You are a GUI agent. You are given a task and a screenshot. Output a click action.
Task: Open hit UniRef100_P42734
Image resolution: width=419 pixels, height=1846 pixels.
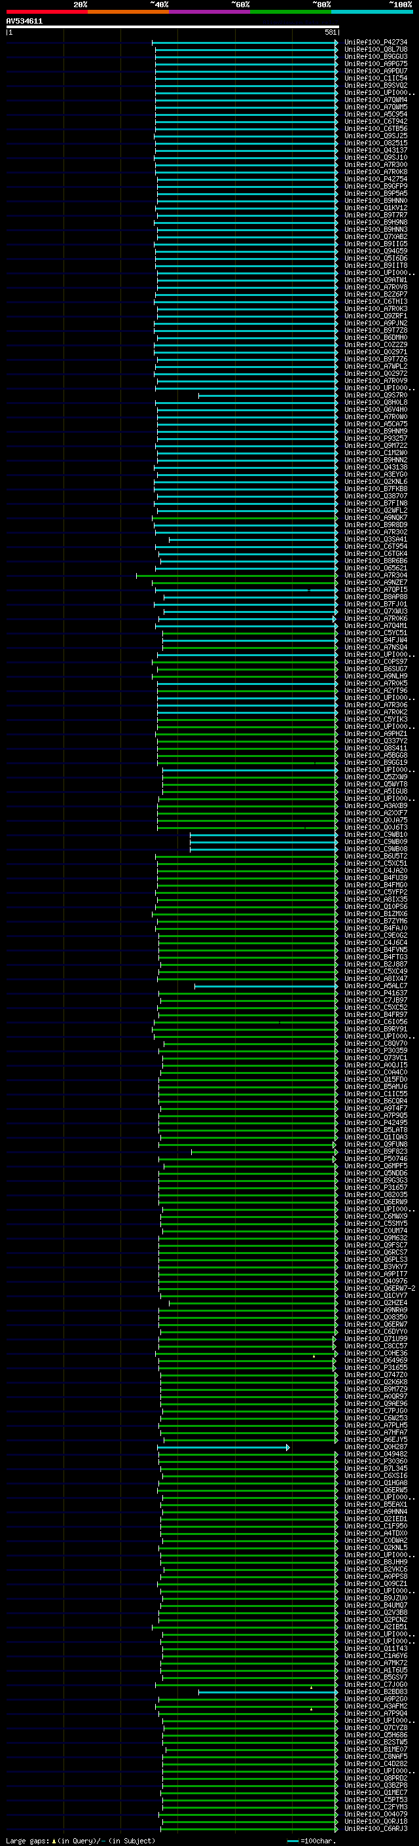pos(375,43)
